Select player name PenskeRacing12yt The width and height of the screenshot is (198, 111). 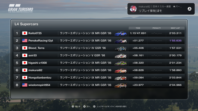pos(41,41)
